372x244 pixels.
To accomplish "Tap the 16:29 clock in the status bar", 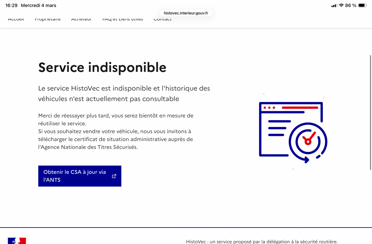I will [x=11, y=5].
